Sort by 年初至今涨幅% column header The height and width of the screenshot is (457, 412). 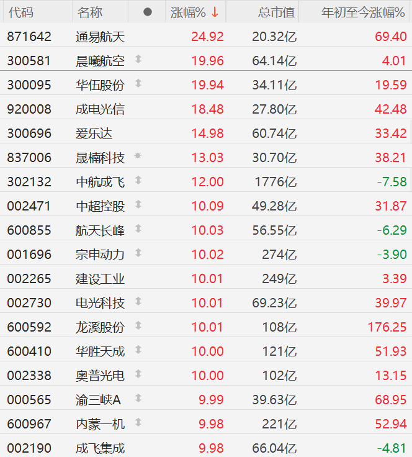[x=363, y=12]
